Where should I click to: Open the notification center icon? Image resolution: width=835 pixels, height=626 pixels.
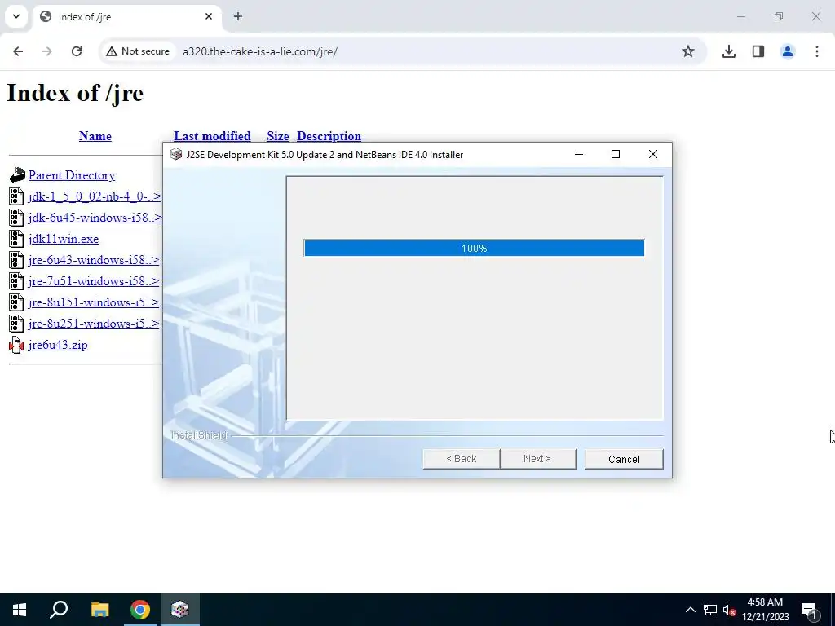click(810, 610)
